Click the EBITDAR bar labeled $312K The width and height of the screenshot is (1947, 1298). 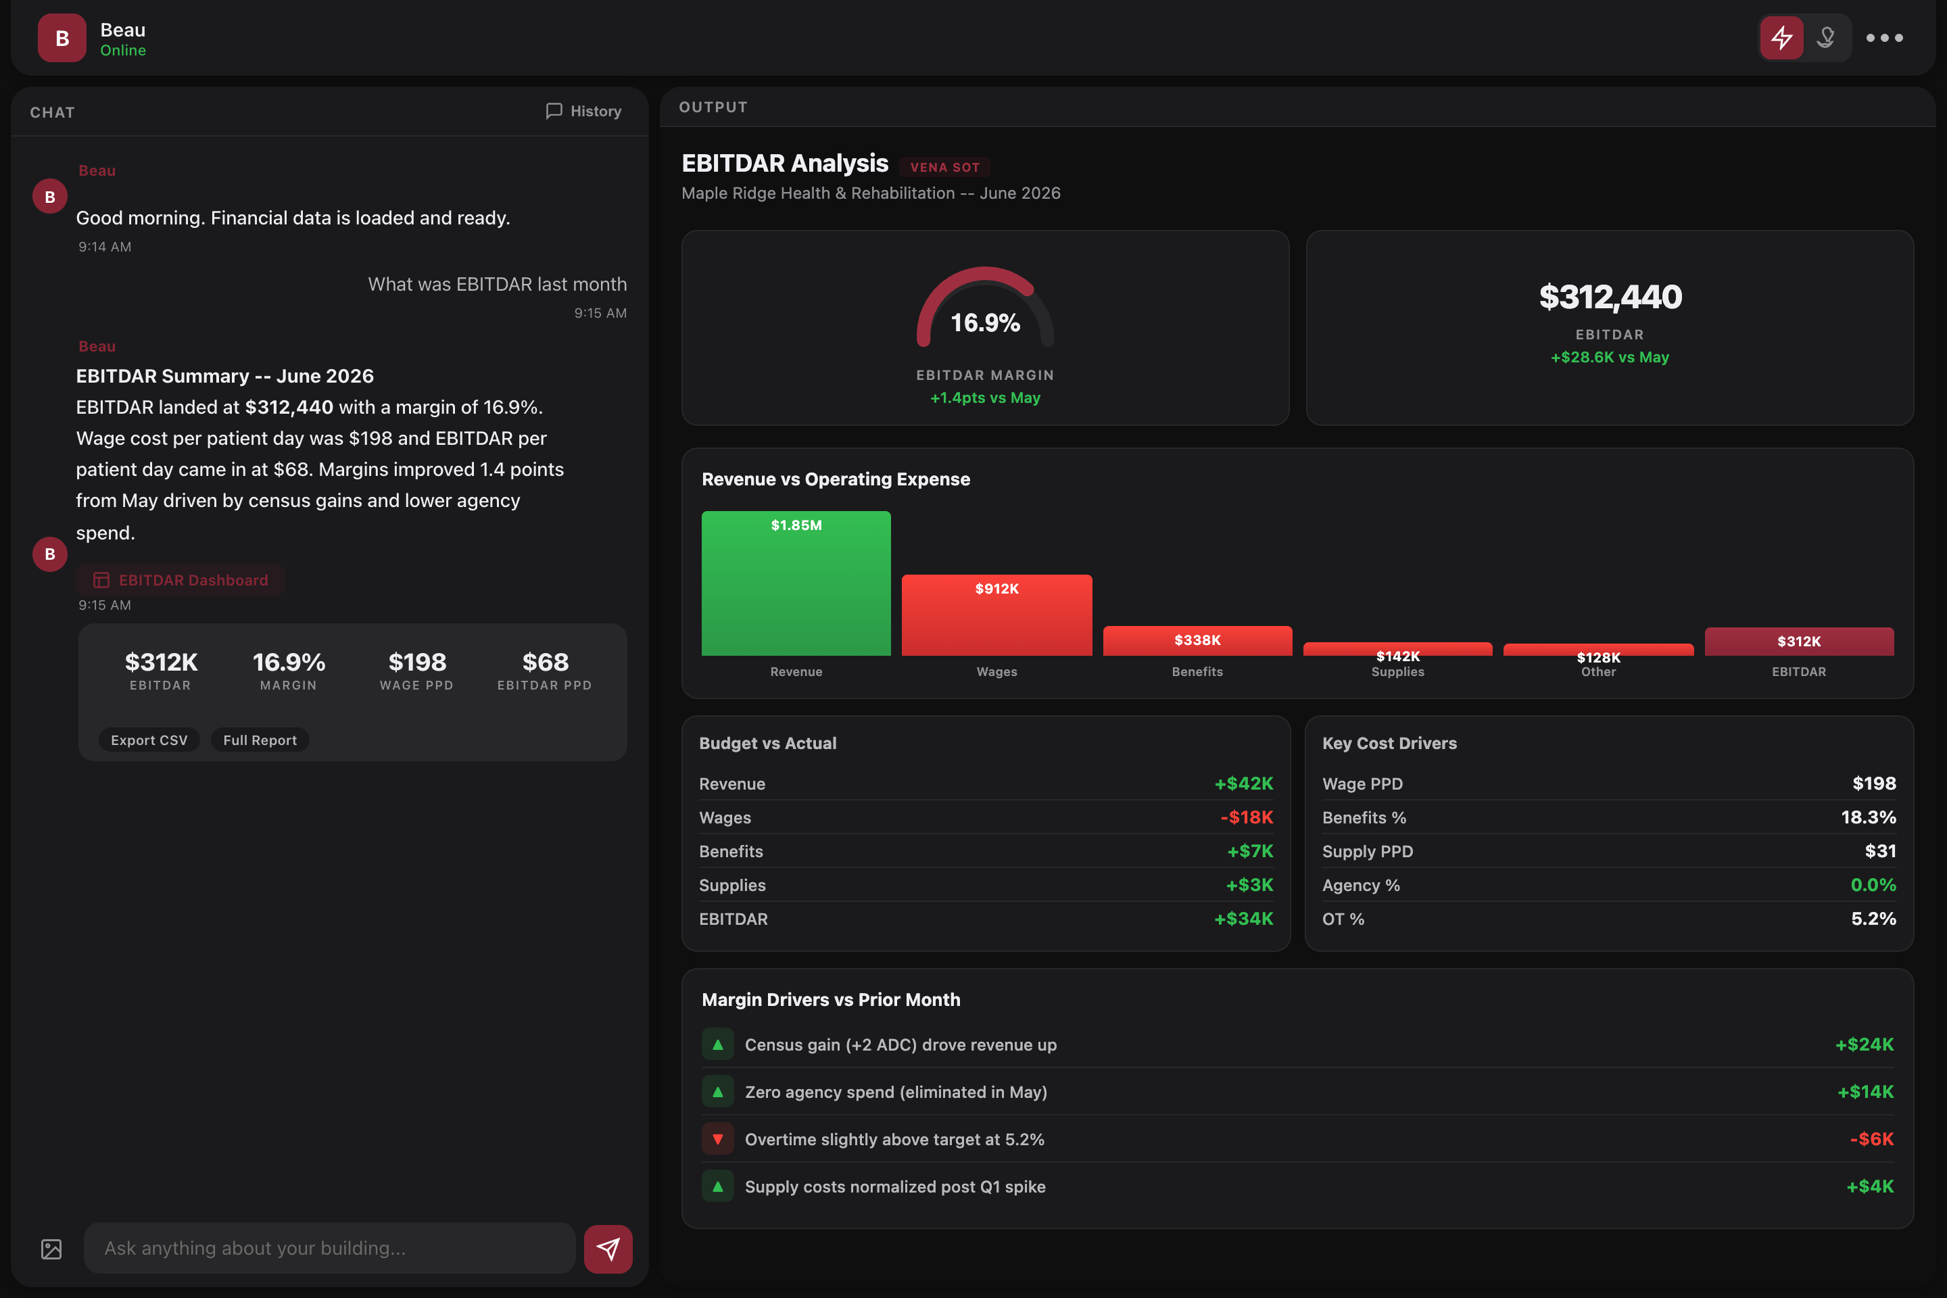pos(1799,642)
